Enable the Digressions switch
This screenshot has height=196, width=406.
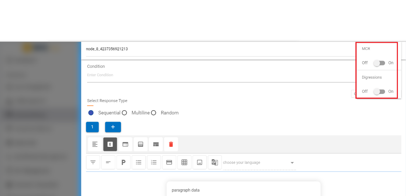point(379,91)
